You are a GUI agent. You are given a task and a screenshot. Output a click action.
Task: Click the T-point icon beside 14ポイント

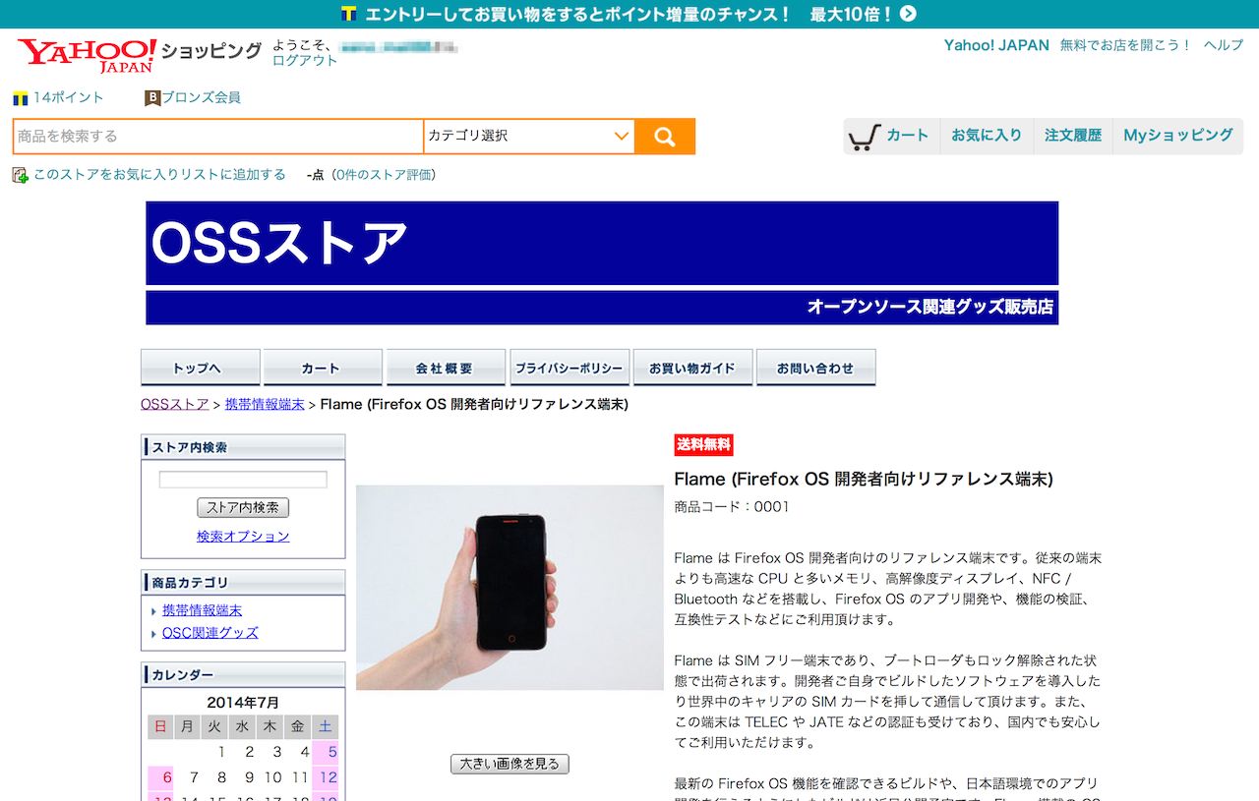coord(20,98)
